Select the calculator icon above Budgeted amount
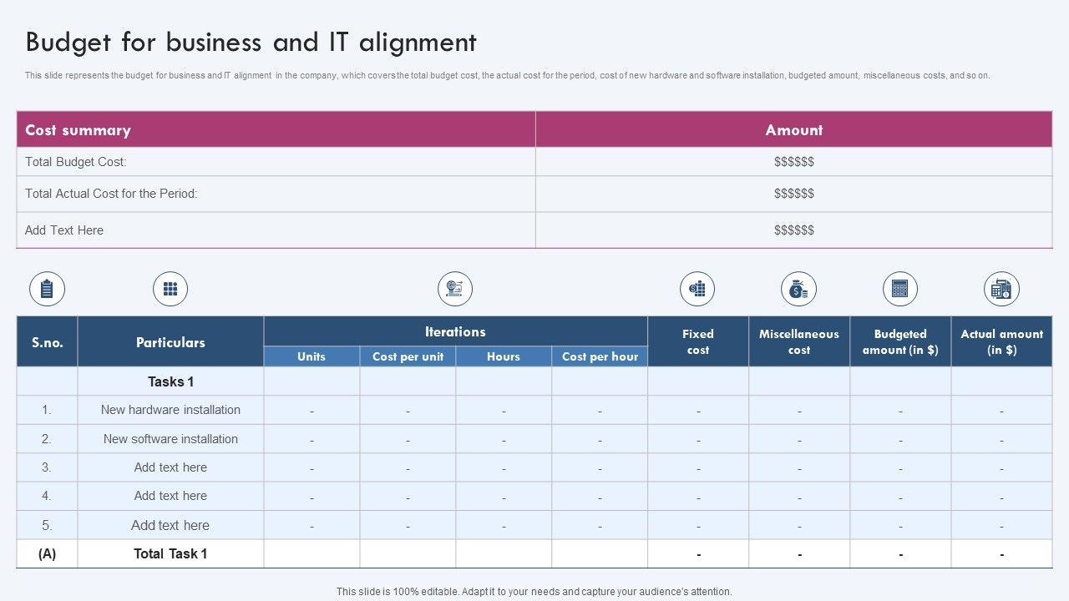Image resolution: width=1069 pixels, height=601 pixels. coord(900,289)
